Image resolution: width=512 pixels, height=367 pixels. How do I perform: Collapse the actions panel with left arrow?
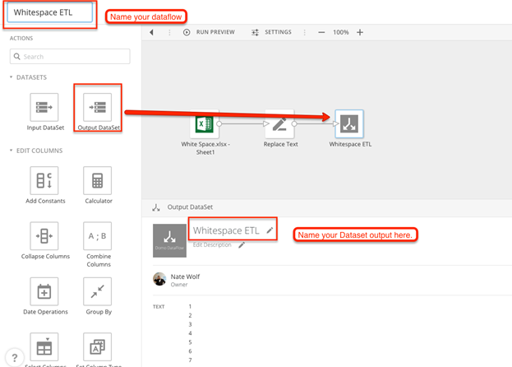coord(151,32)
